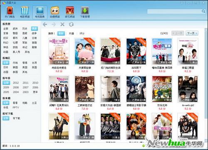Screen dimensions: 208x150
Task: Filter genre by 武侠
Action: (15, 29)
